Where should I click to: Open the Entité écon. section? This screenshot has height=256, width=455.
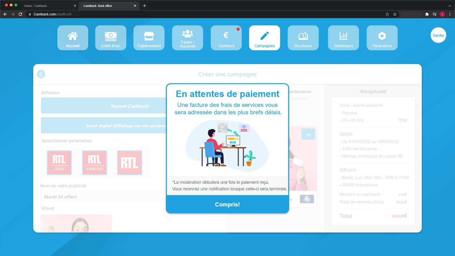[111, 38]
